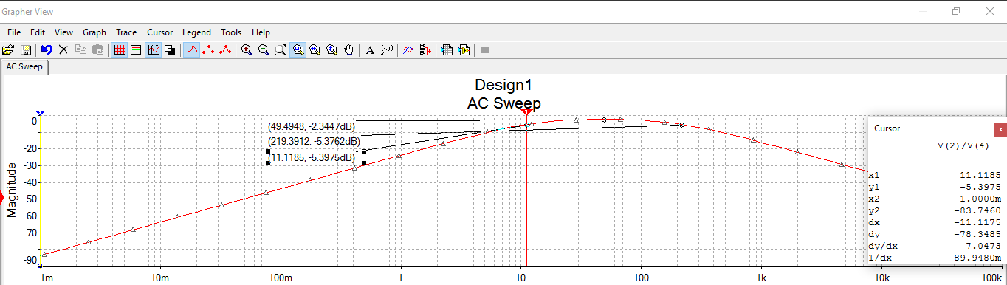Viewport: 1007px width, 285px height.
Task: Select the zoom area tool
Action: 298,50
